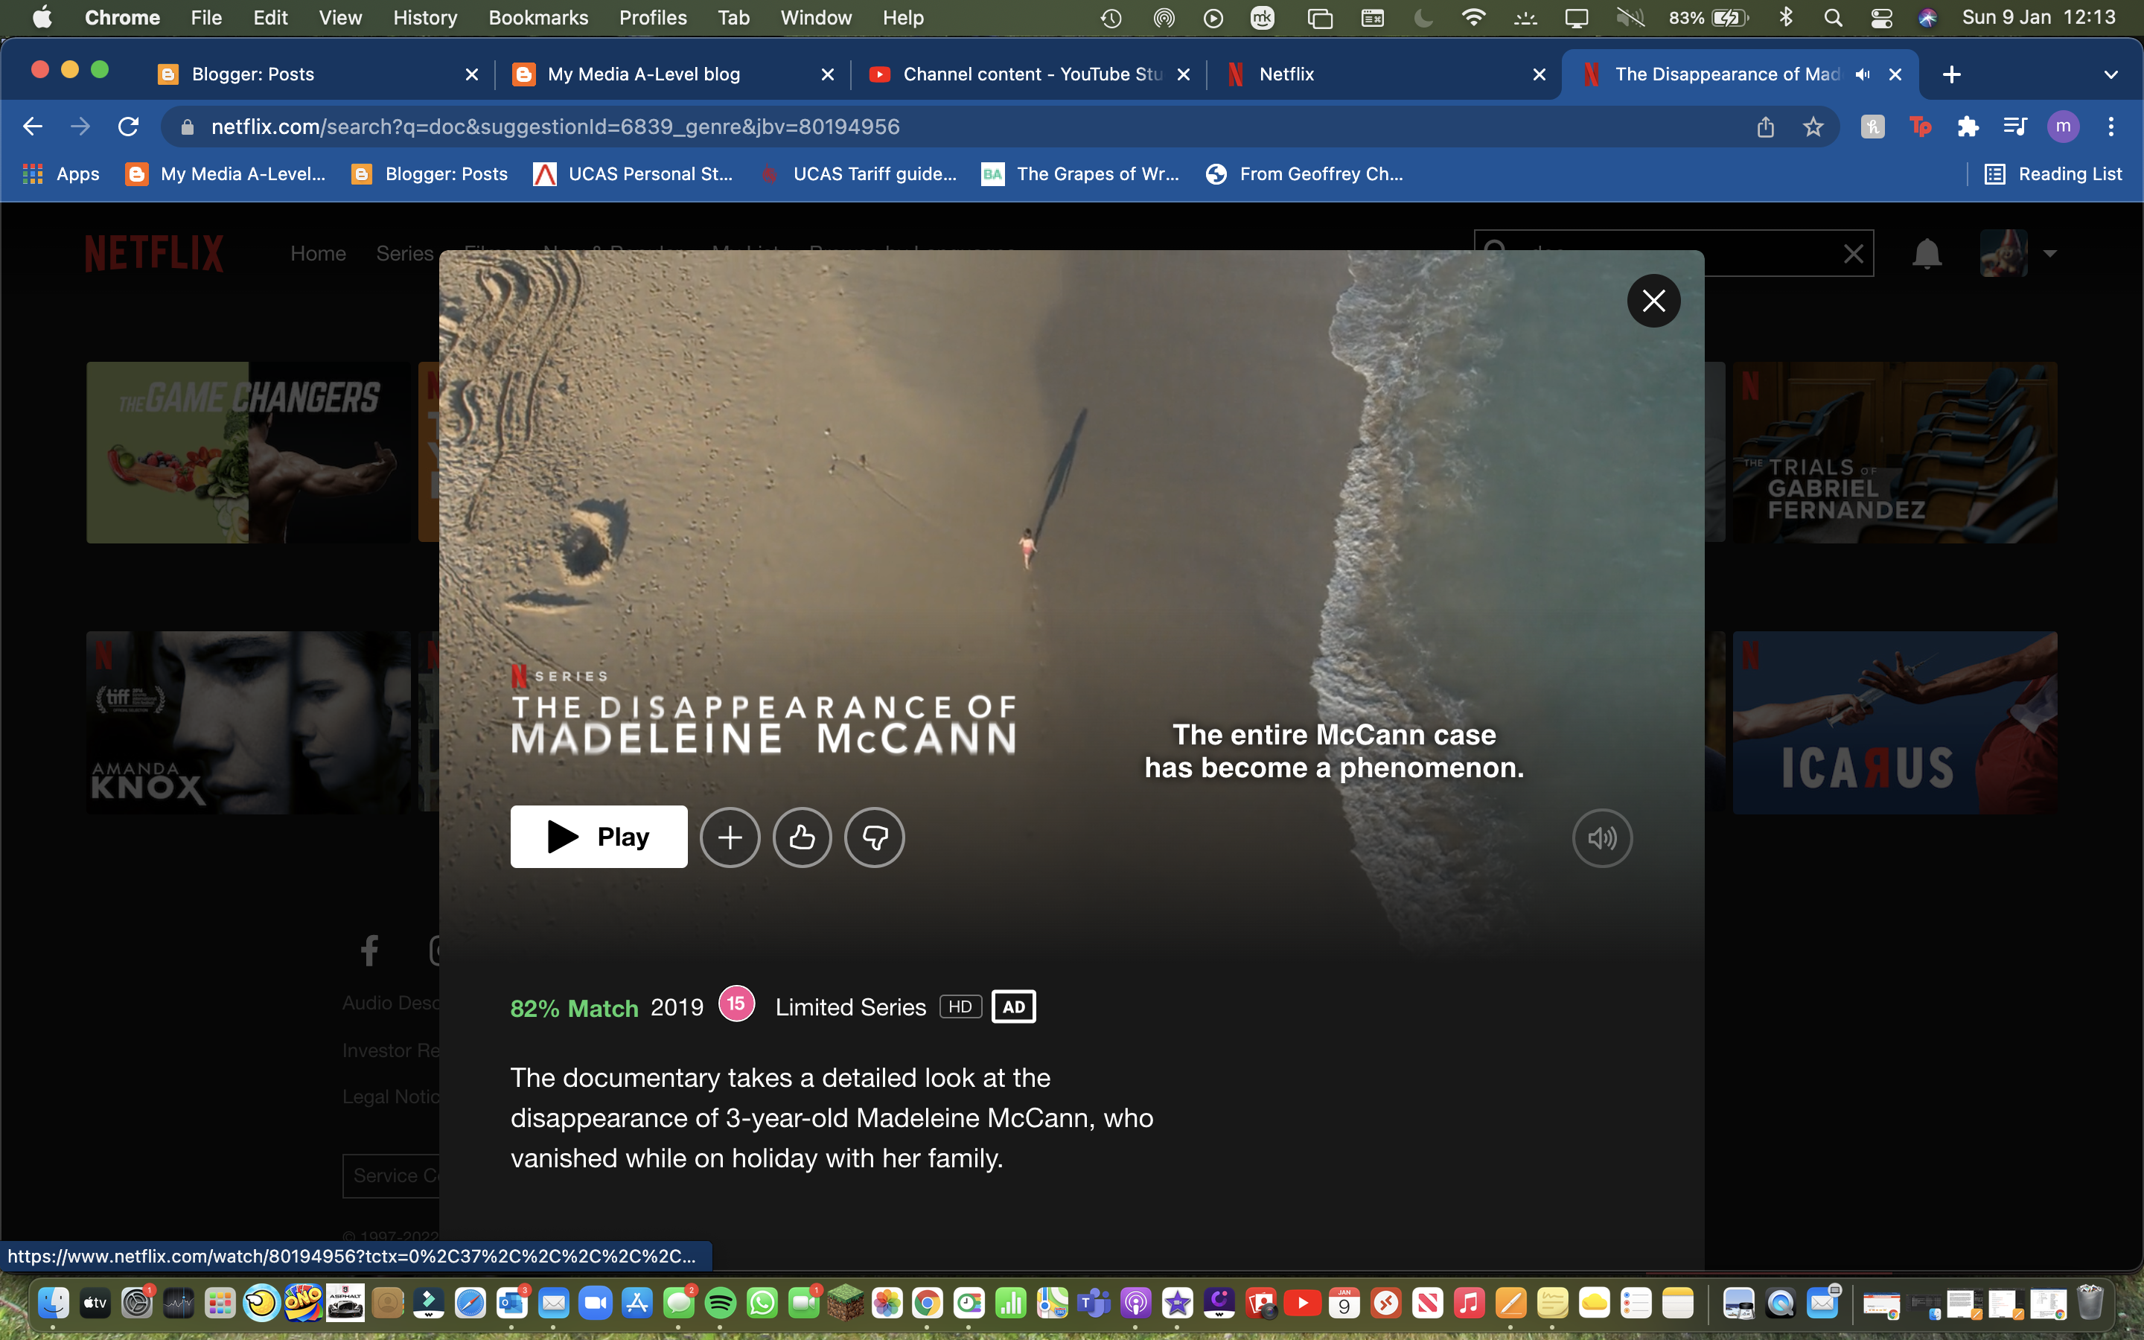This screenshot has width=2144, height=1340.
Task: Open Apps bookmarks shortcut
Action: click(x=60, y=175)
